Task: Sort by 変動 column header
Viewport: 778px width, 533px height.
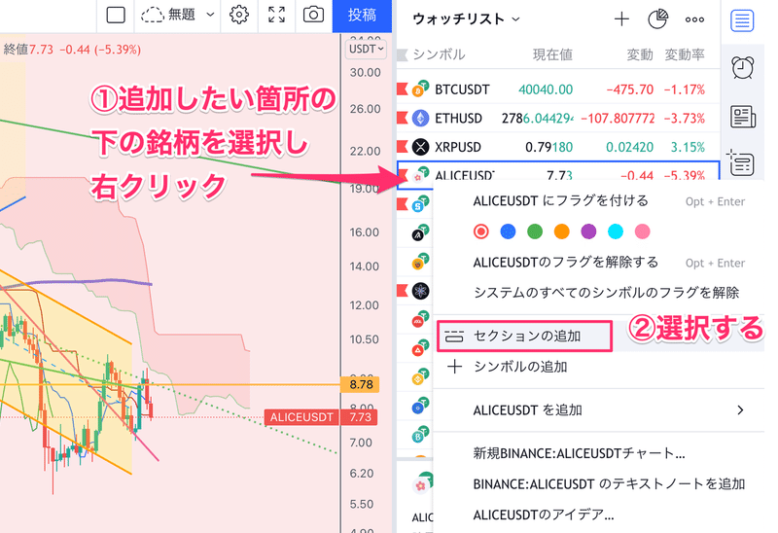Action: [640, 54]
